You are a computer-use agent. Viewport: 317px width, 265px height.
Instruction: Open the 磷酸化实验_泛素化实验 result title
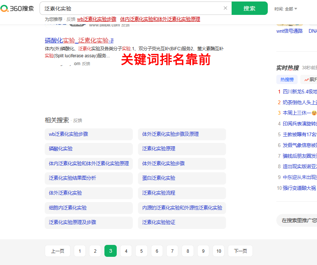[79, 40]
